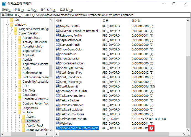Viewport: 191px width, 137px height.
Task: Click the Registry Editor title bar icon
Action: tap(4, 4)
